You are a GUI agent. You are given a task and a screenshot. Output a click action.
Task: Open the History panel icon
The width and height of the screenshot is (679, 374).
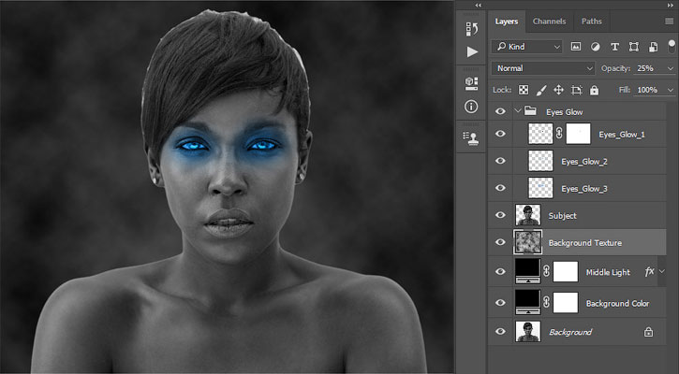click(472, 29)
